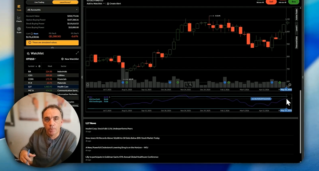Click the blue event marker near Aug 11, 2025
The image size is (319, 171).
(x=123, y=82)
